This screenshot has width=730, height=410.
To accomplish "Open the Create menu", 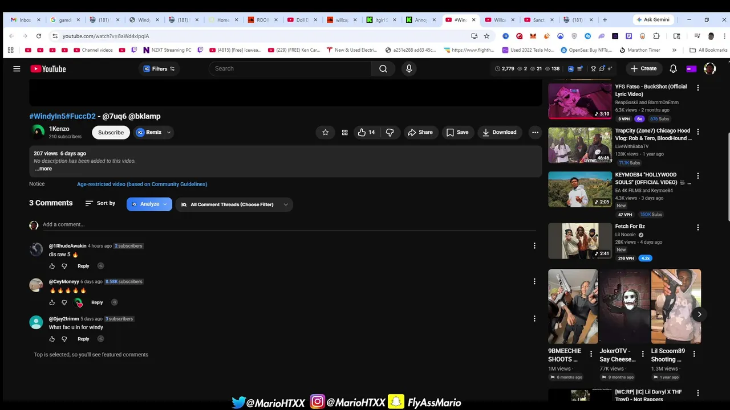I will (x=643, y=68).
